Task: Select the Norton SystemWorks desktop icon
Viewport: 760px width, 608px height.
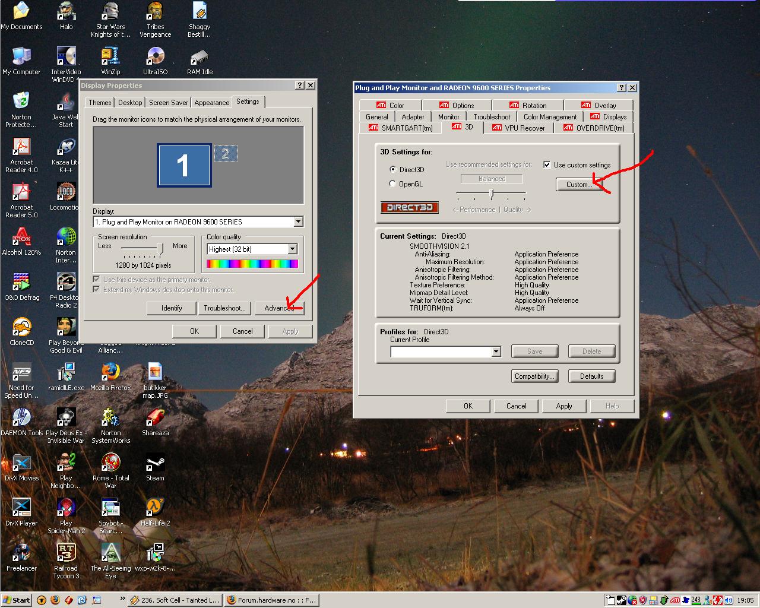Action: 110,426
